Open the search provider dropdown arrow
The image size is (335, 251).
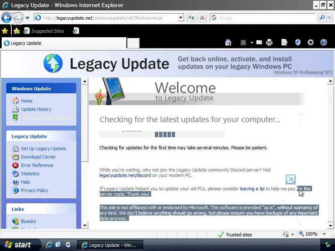pos(330,18)
